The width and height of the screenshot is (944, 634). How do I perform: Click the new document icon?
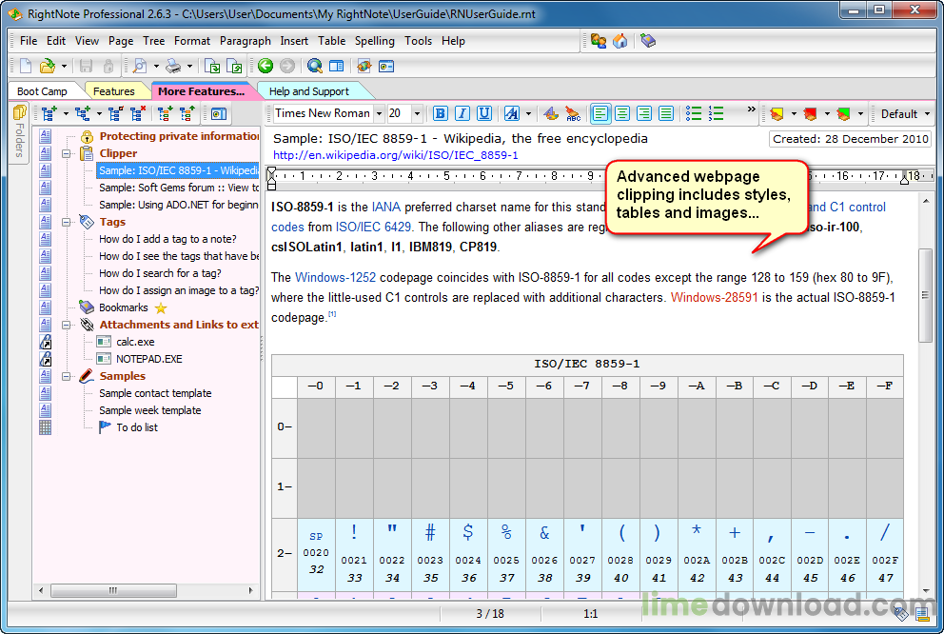pyautogui.click(x=26, y=66)
